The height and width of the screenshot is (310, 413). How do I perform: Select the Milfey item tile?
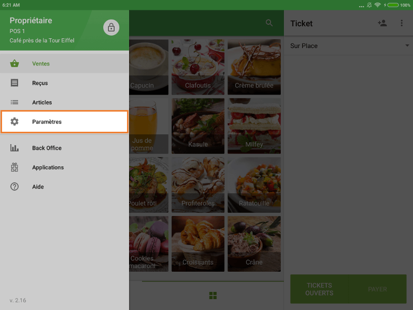(254, 126)
